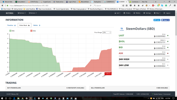This screenshot has height=100, width=177.
Task: Click the Skype extension icon
Action: pos(162,6)
